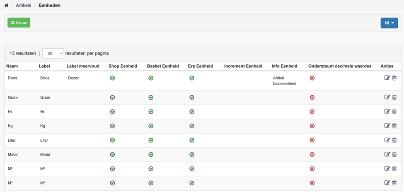Image resolution: width=404 pixels, height=192 pixels.
Task: Toggle Shop Eenheid check for Gram
Action: [x=112, y=97]
